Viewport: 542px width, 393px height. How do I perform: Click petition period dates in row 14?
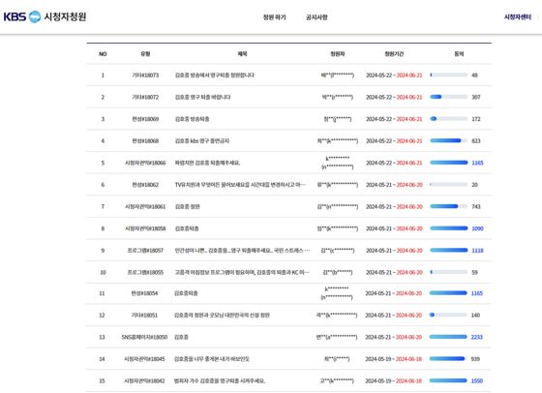point(393,359)
